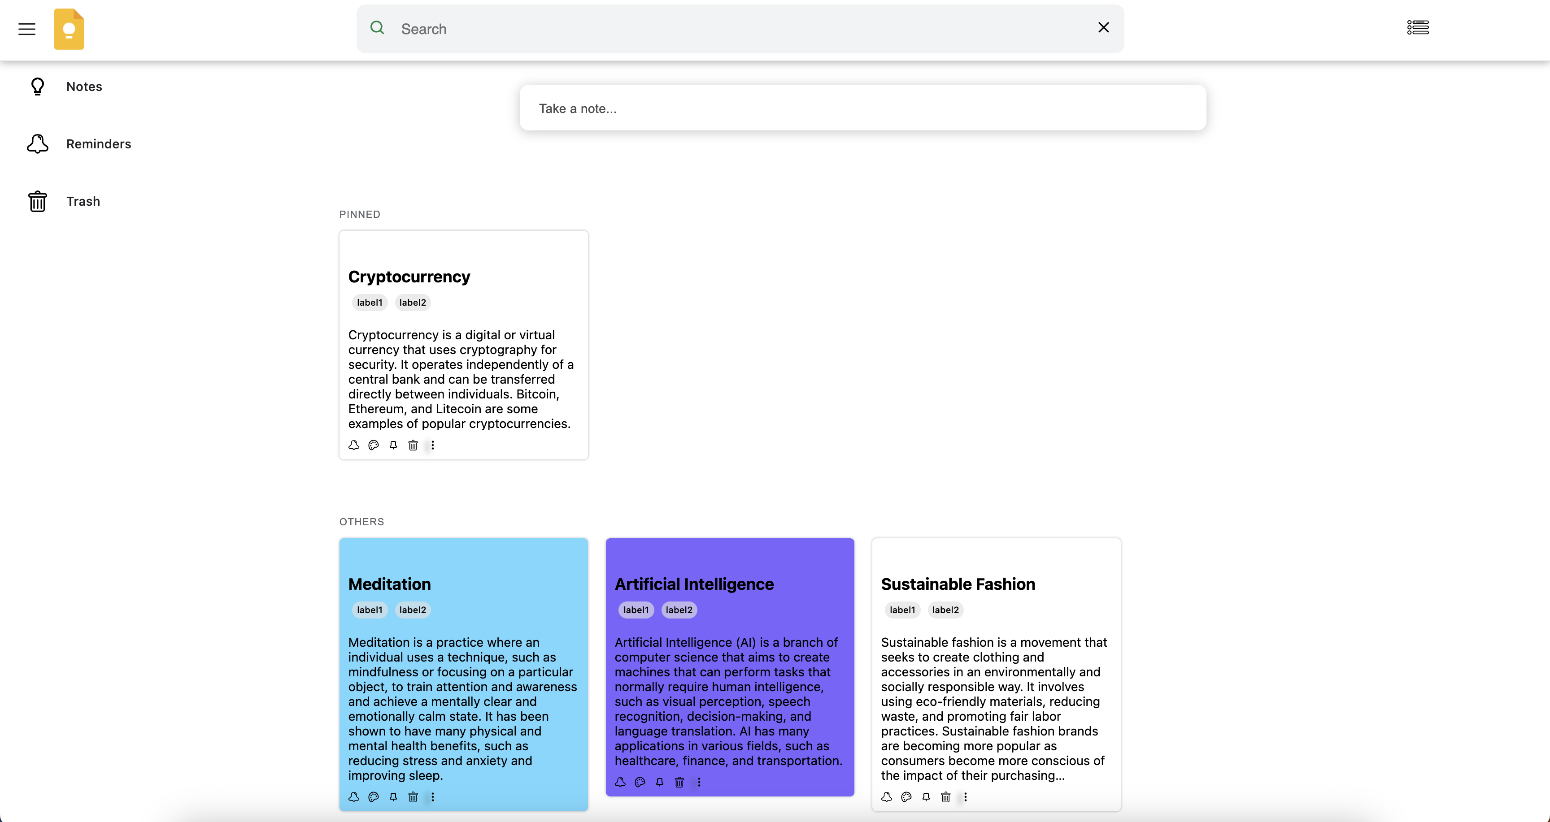The width and height of the screenshot is (1550, 822).
Task: Delete the Artificial Intelligence note
Action: [679, 782]
